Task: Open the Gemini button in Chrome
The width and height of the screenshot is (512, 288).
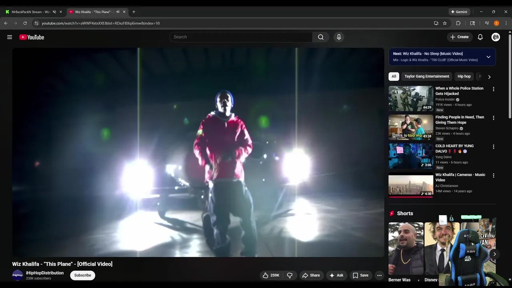Action: tap(459, 12)
